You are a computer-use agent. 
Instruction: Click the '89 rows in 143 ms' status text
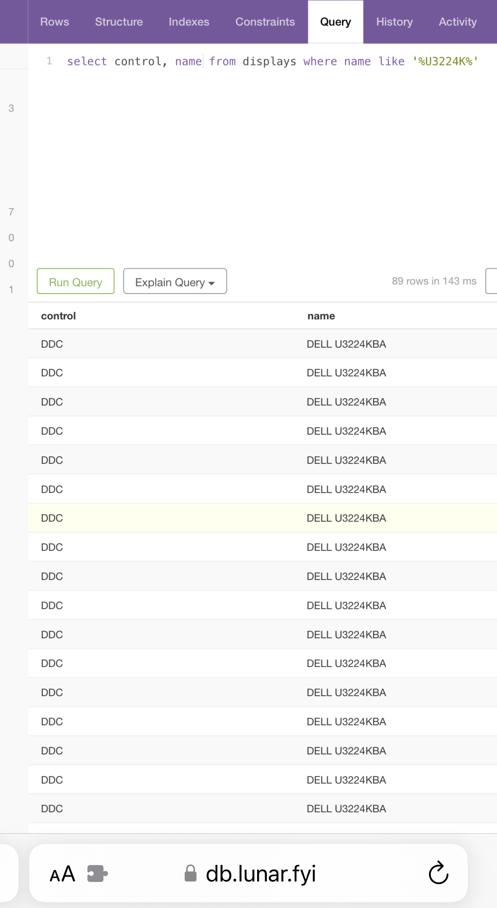point(434,281)
